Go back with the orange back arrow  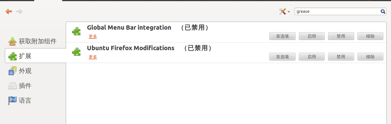point(9,11)
